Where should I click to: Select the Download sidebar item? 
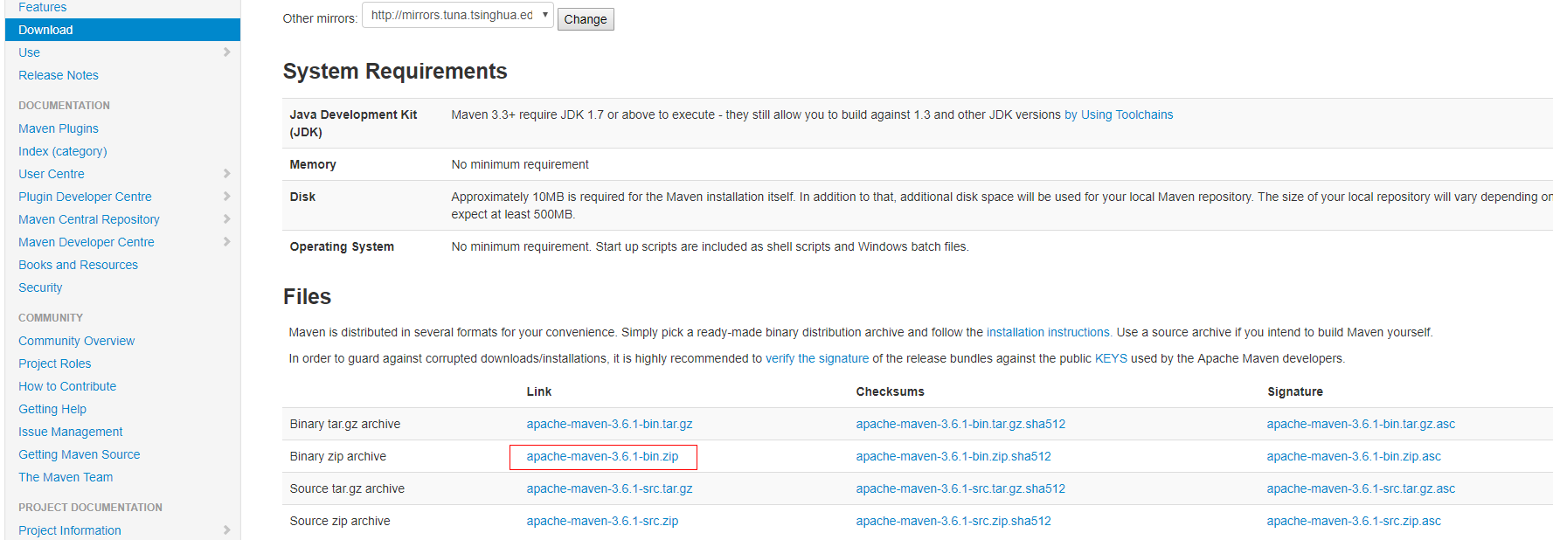click(x=122, y=30)
